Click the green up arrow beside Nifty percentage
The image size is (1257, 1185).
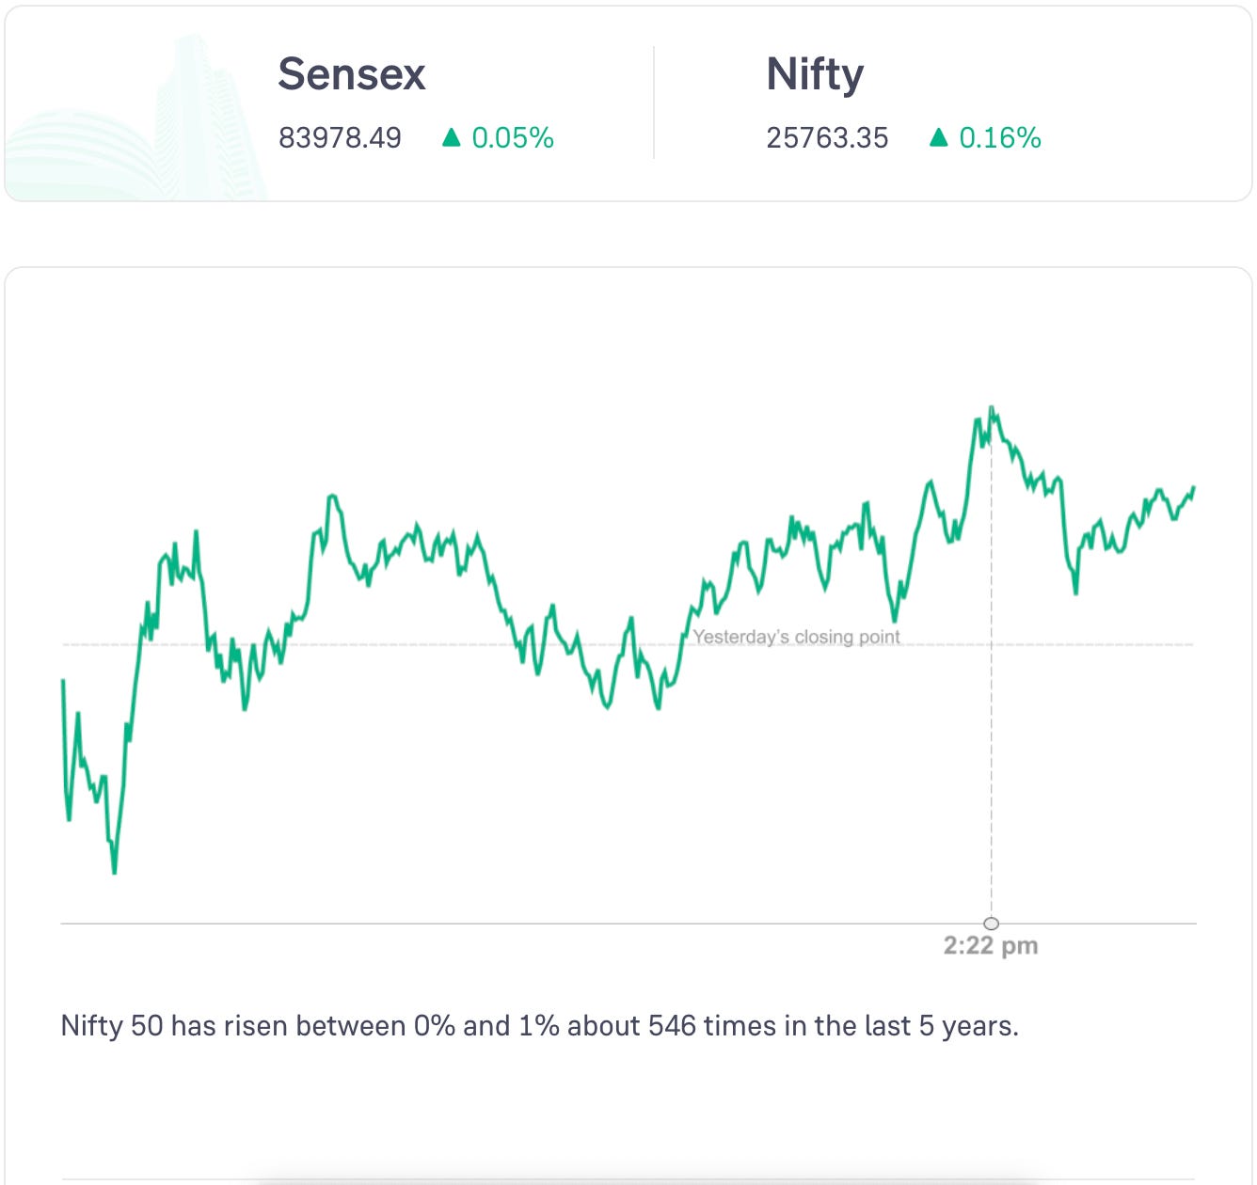point(938,138)
